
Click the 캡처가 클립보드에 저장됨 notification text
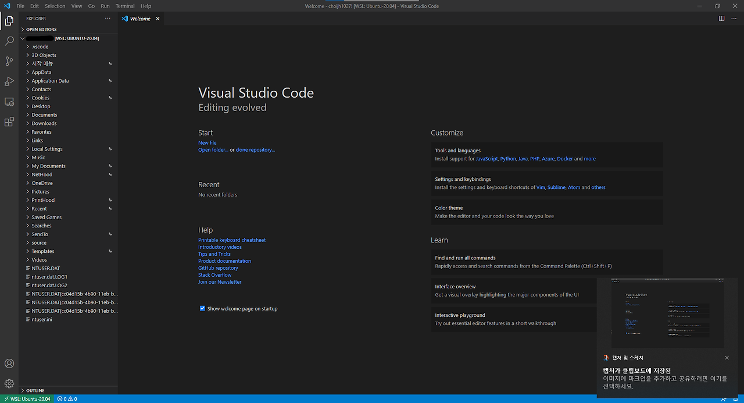tap(637, 370)
